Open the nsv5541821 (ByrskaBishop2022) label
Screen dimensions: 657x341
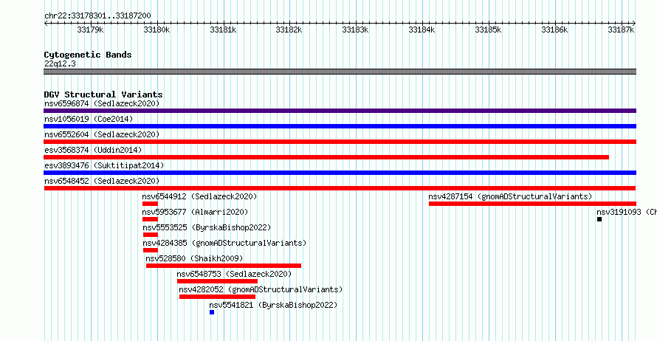[273, 305]
